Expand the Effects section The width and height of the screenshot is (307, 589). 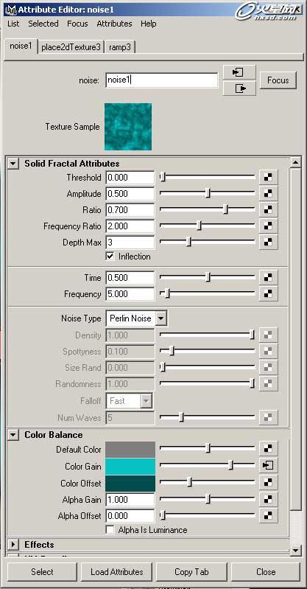(x=13, y=545)
